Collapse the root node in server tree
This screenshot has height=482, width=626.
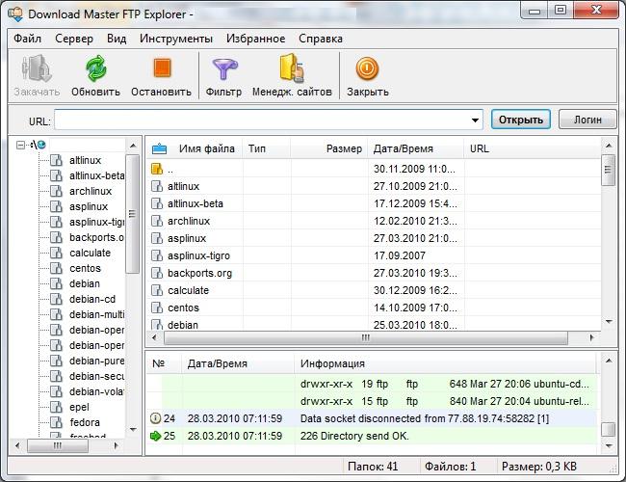(20, 145)
